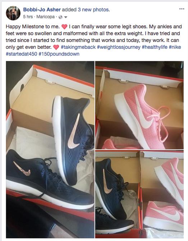Viewport: 188px width, 241px height.
Task: Click '3 new photos' text in header
Action: click(x=94, y=10)
